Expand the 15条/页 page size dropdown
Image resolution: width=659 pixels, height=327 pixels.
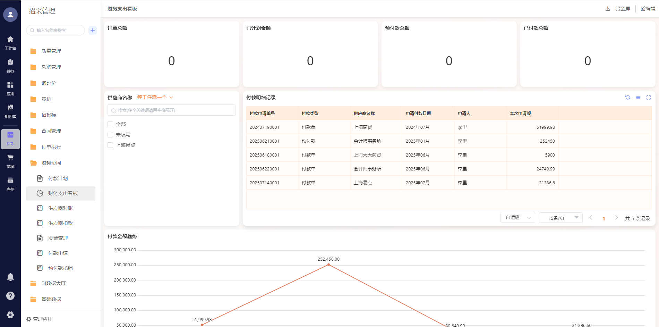pos(560,218)
